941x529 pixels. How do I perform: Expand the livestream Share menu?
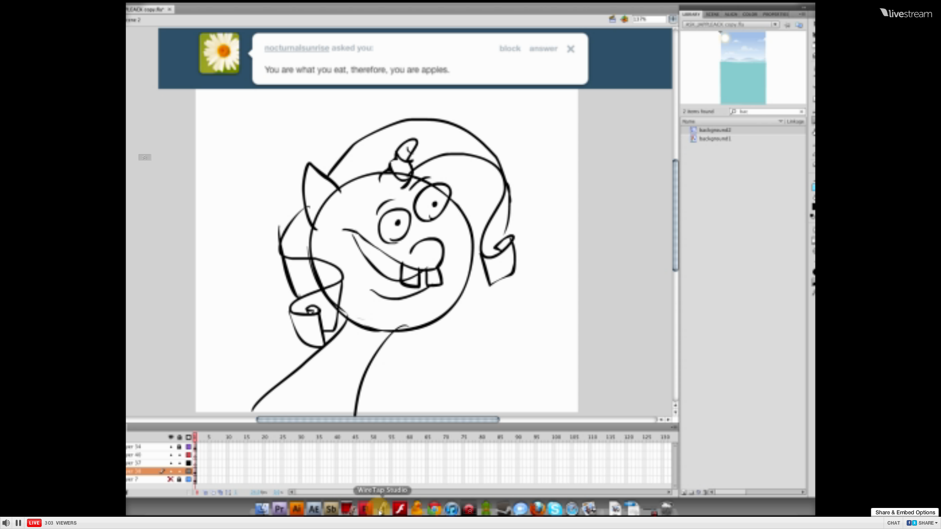[x=927, y=523]
